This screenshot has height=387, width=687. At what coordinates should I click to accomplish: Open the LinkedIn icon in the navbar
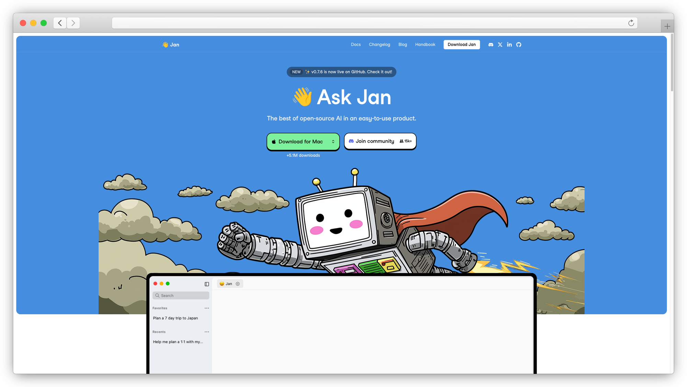pyautogui.click(x=509, y=45)
